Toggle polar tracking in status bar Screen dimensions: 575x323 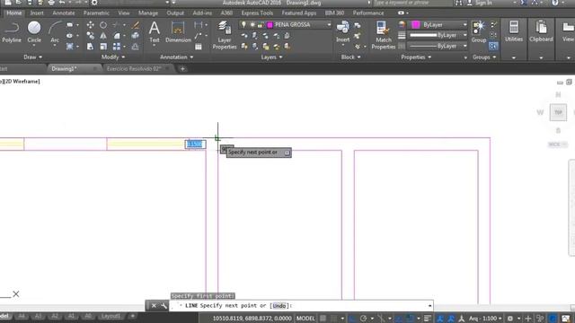(x=363, y=319)
